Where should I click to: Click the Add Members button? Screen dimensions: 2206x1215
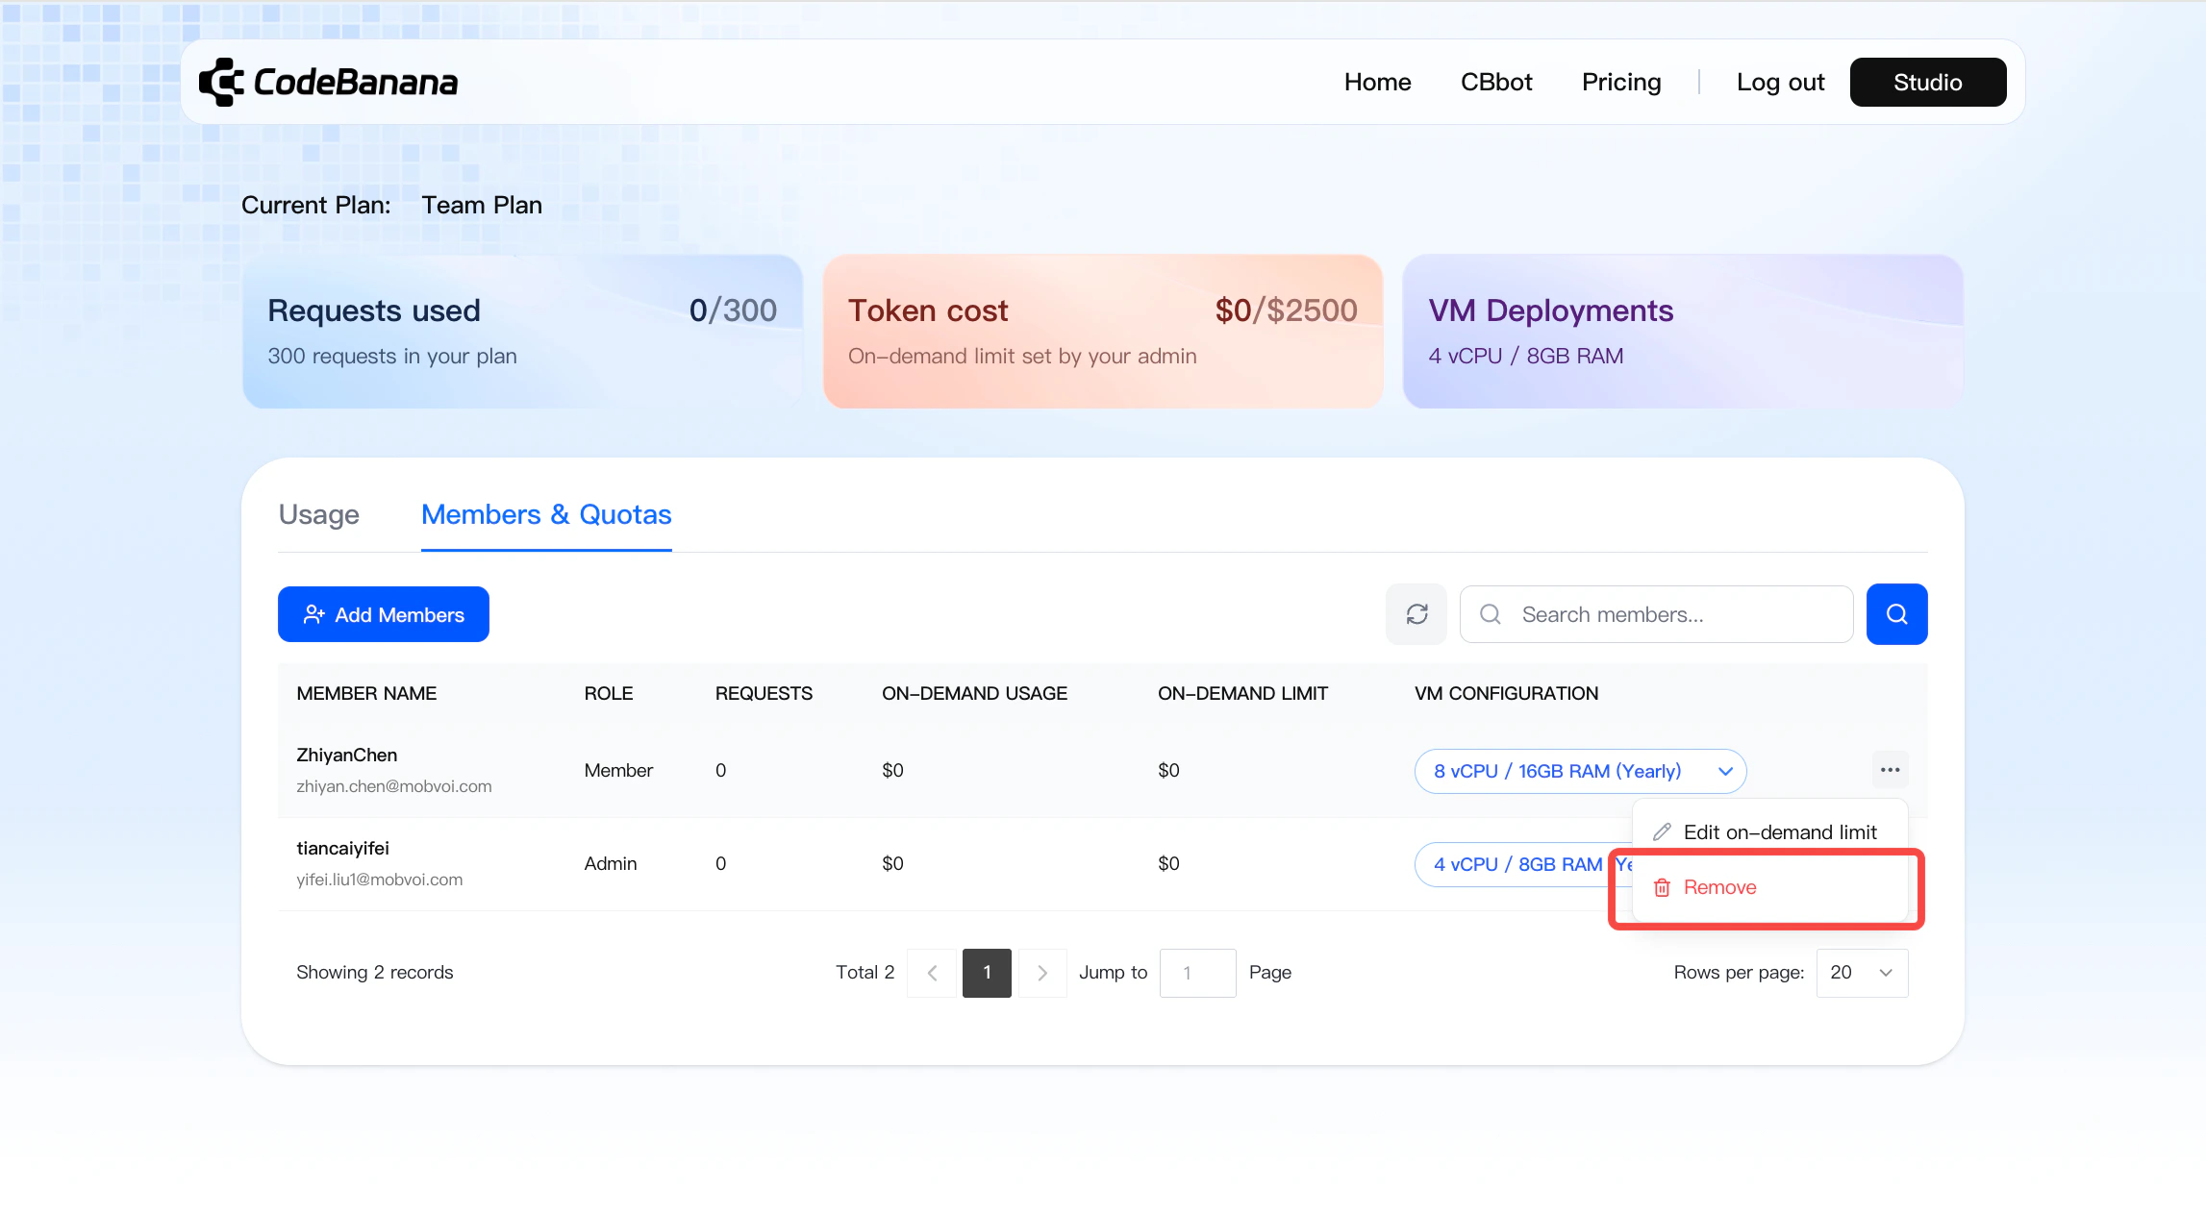(x=384, y=615)
